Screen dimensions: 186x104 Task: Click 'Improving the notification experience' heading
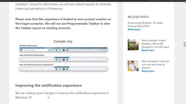pyautogui.click(x=49, y=86)
